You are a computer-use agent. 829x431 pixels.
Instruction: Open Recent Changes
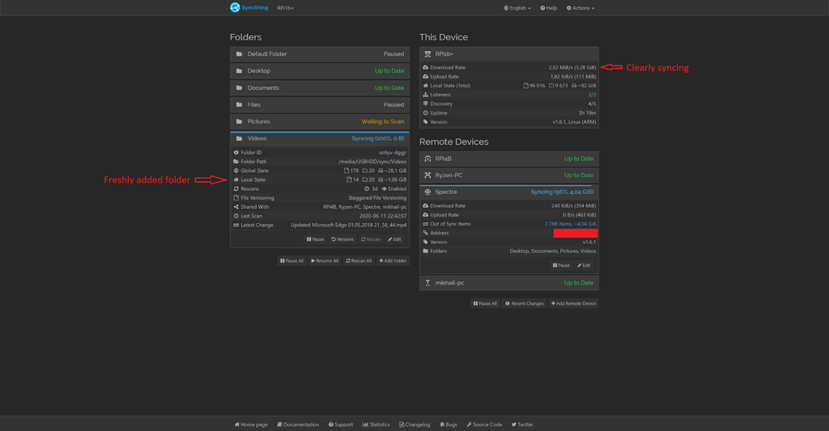[524, 304]
